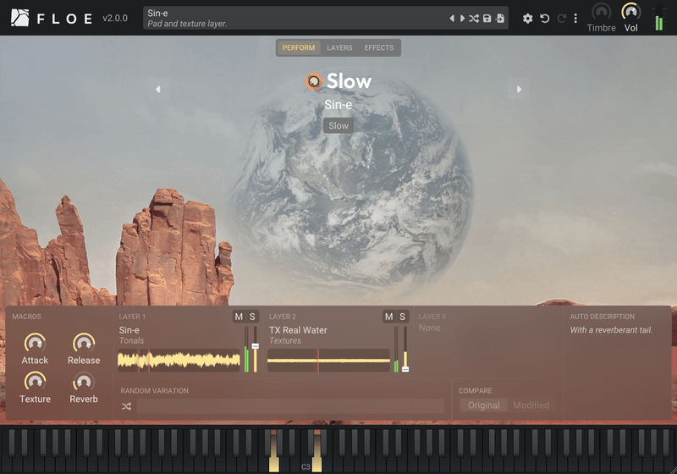The width and height of the screenshot is (677, 474).
Task: Open Layer 2 TX Real Water instrument picker
Action: 298,330
